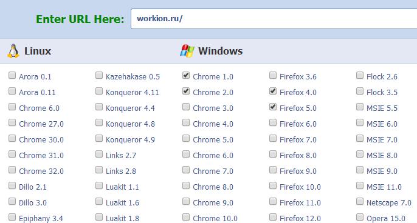Check the Firefox 8.0 checkbox
Screen dimensions: 417x223
(x=273, y=154)
